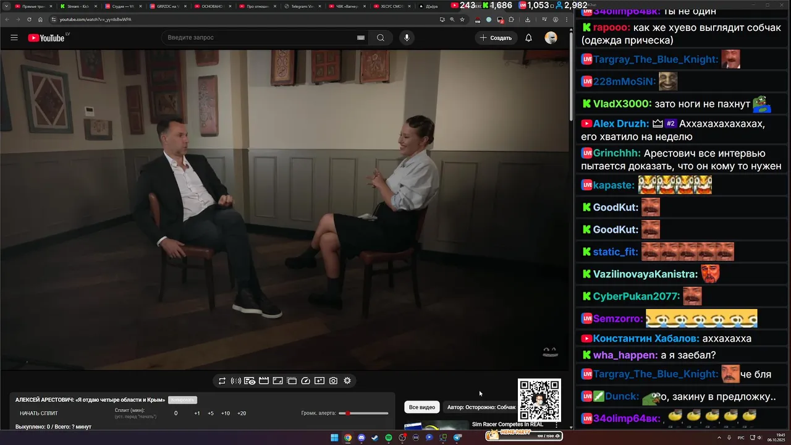Click the audio boost waves icon
Image resolution: width=791 pixels, height=445 pixels.
click(x=235, y=381)
